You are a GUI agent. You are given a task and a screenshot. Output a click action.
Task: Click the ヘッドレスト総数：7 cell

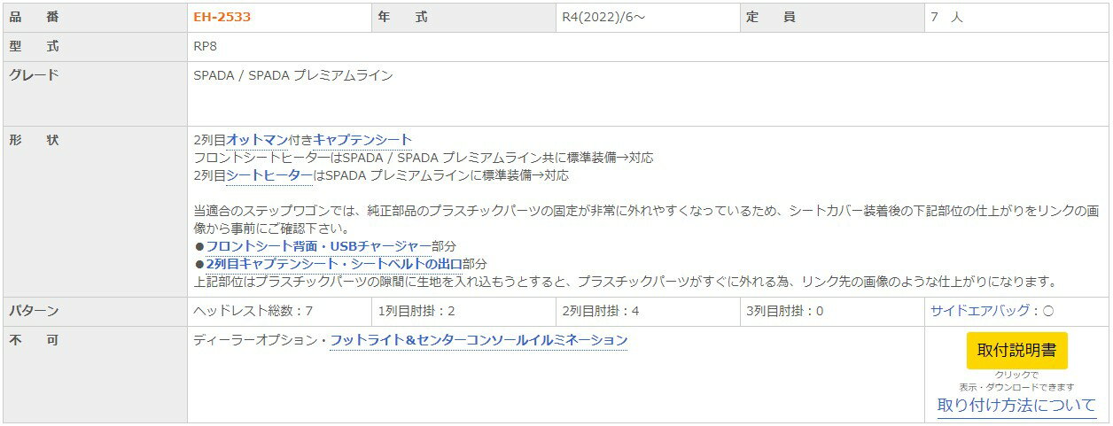253,311
